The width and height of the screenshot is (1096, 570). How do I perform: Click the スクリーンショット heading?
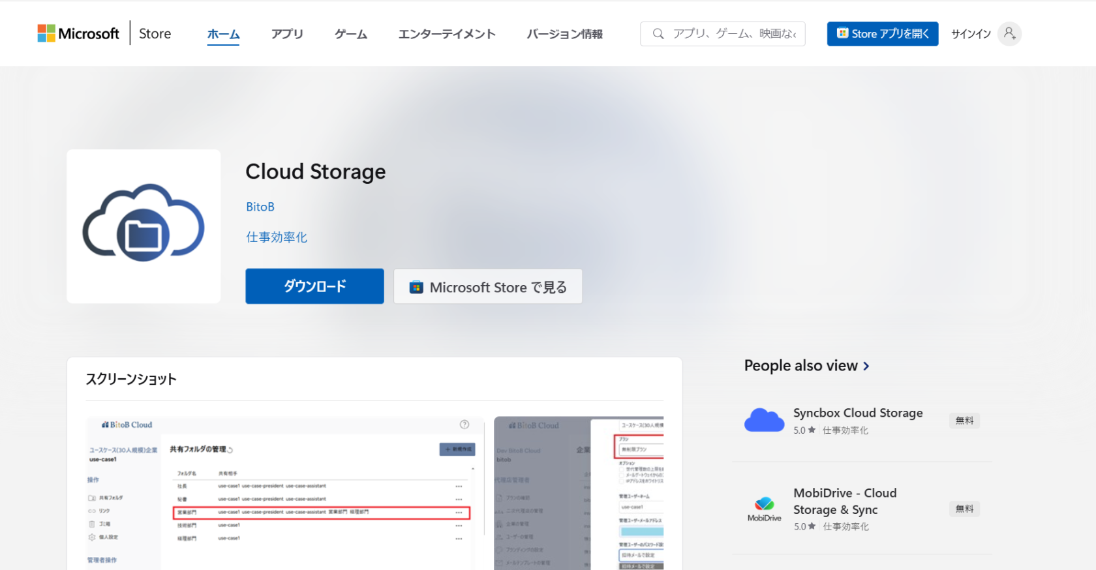click(x=131, y=379)
